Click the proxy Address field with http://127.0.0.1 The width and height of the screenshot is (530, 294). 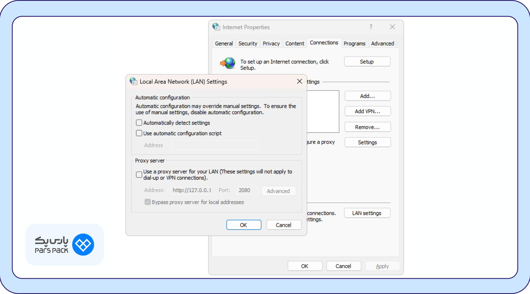point(191,190)
